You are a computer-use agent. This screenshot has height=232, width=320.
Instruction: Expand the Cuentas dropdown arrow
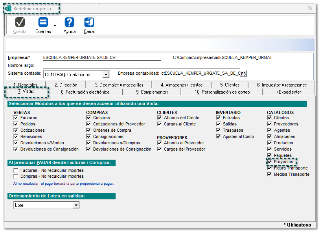55,26
